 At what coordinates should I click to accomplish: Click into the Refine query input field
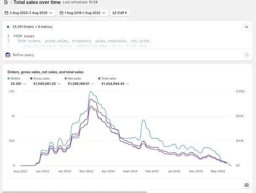(127, 55)
